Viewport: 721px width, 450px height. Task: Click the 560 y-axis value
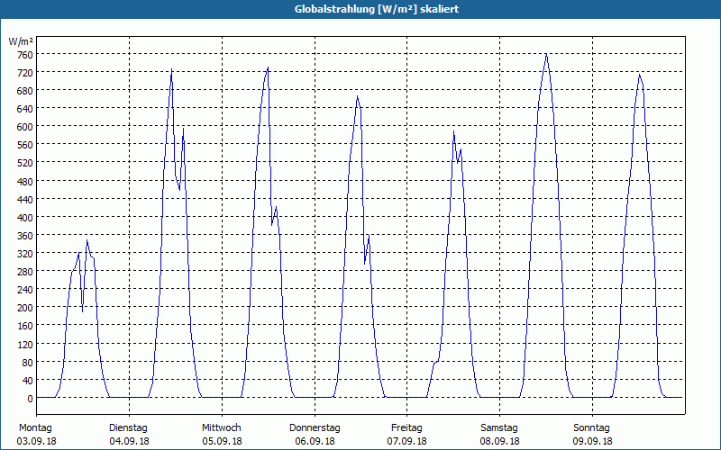click(24, 145)
